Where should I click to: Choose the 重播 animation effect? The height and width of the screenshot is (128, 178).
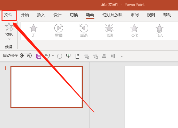pos(59,31)
